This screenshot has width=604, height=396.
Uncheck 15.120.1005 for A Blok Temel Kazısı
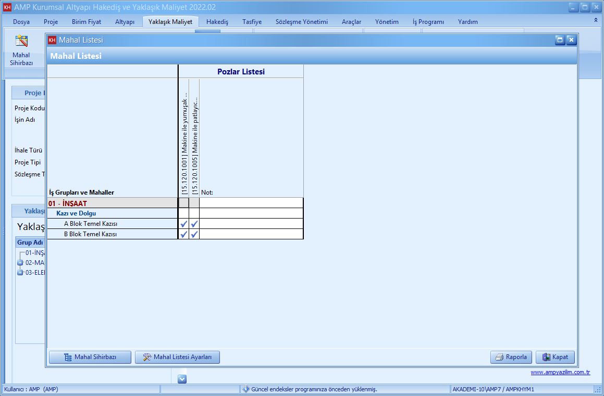[194, 224]
